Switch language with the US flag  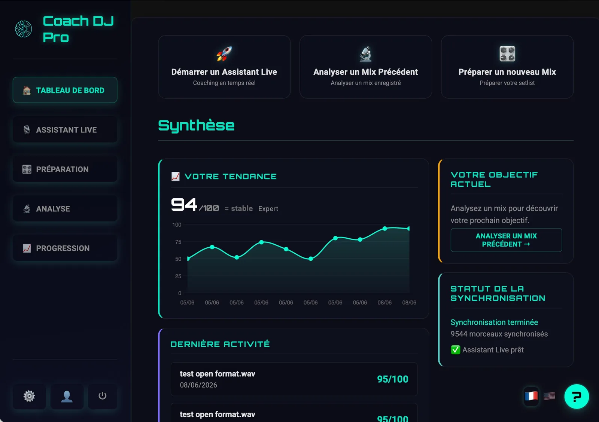point(549,396)
